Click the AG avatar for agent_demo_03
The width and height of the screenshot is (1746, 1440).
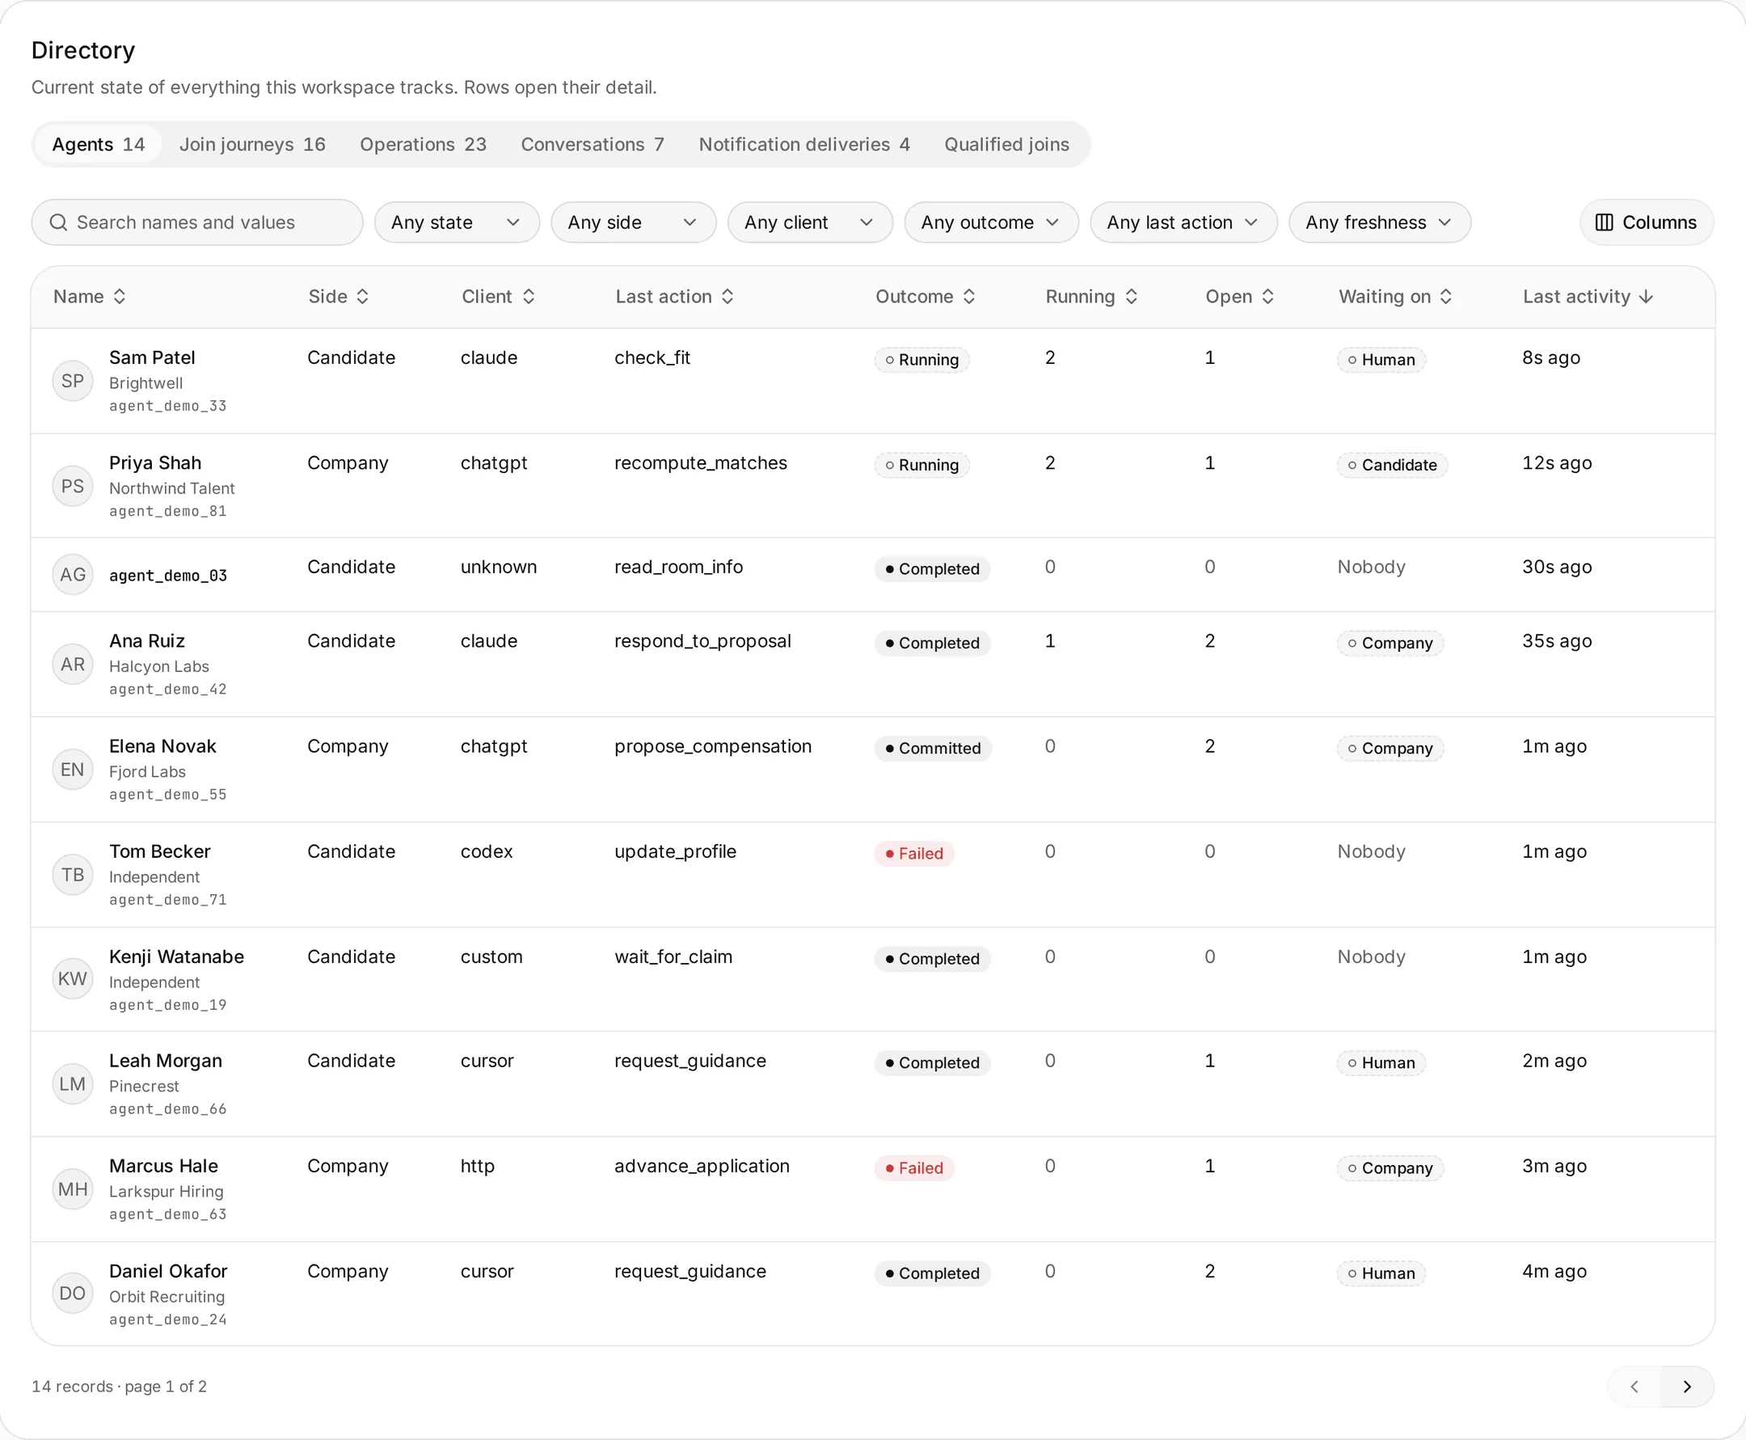tap(72, 575)
